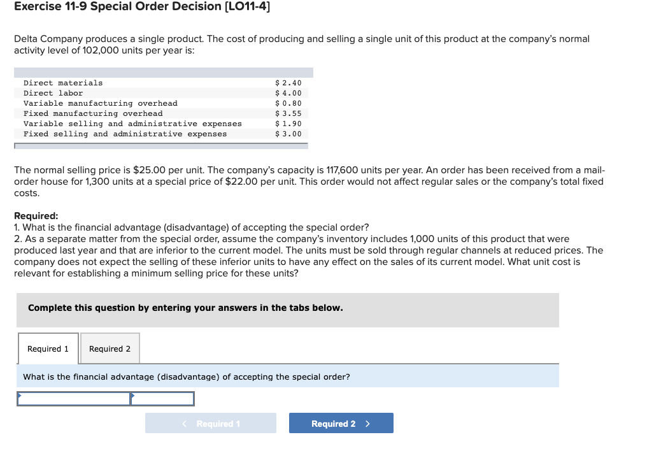Click the grayed Required 1 back button

pyautogui.click(x=210, y=422)
